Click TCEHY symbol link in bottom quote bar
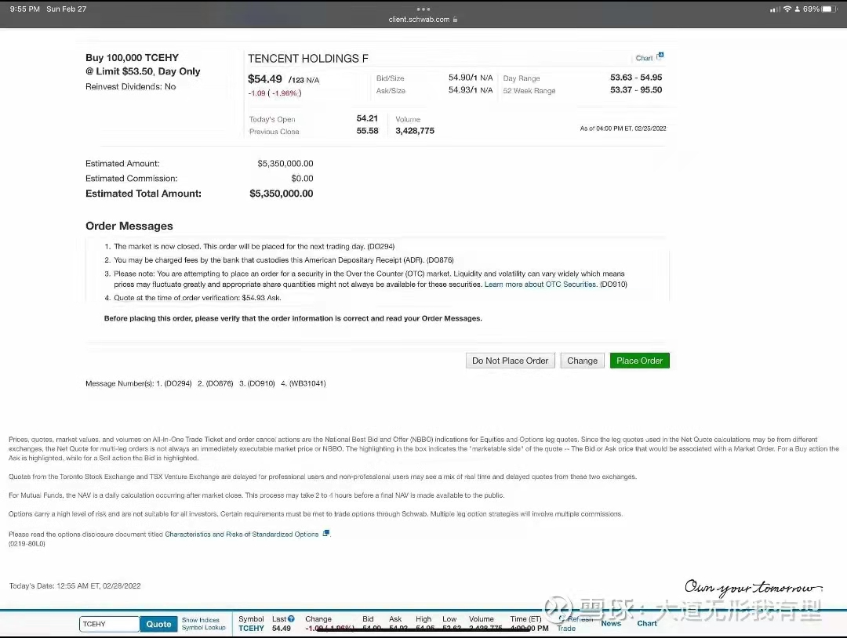The image size is (847, 638). (251, 629)
